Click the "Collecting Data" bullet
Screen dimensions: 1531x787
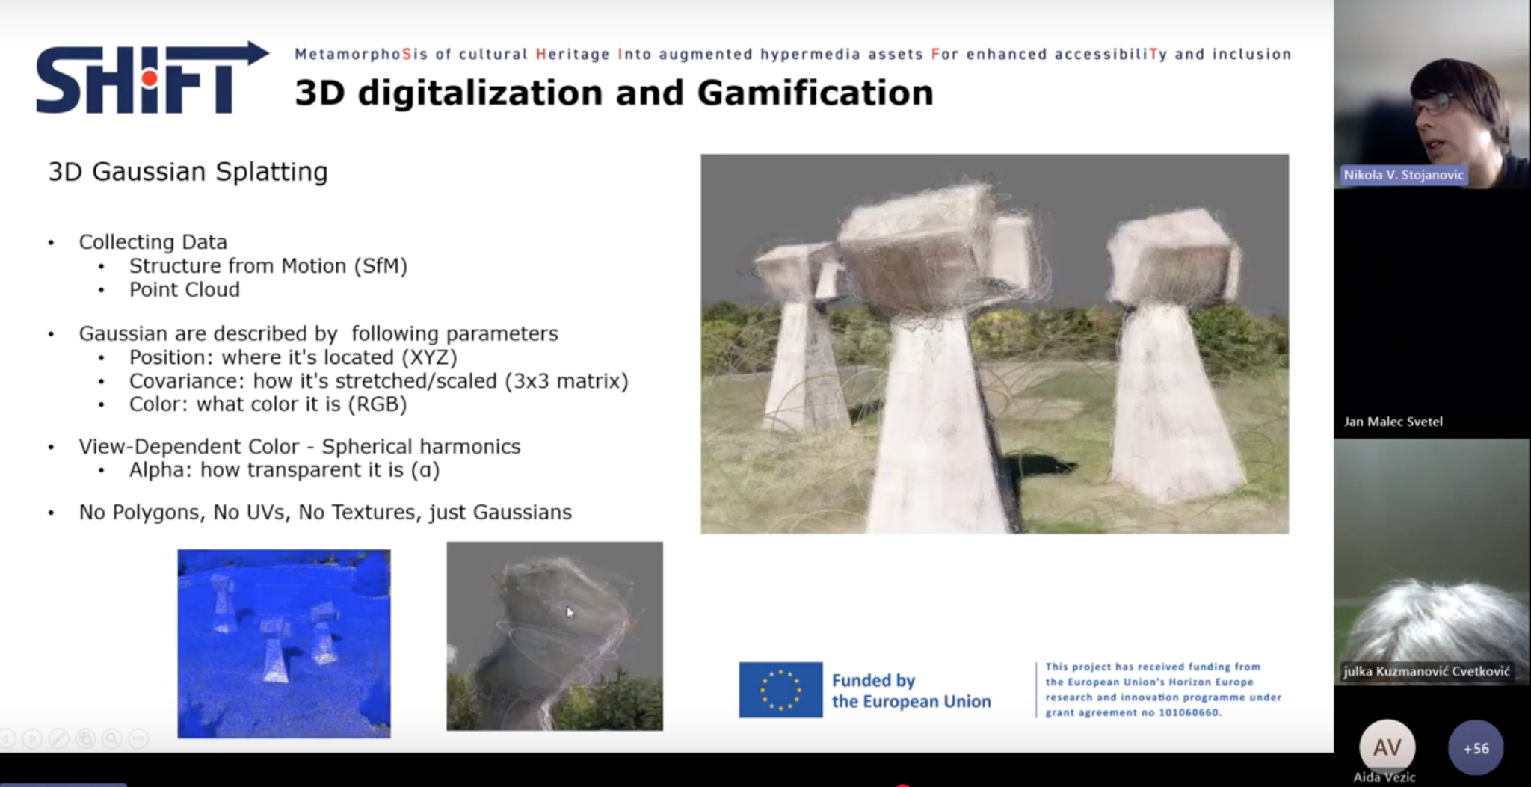(x=153, y=242)
